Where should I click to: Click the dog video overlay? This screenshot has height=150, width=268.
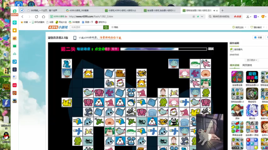pyautogui.click(x=210, y=132)
